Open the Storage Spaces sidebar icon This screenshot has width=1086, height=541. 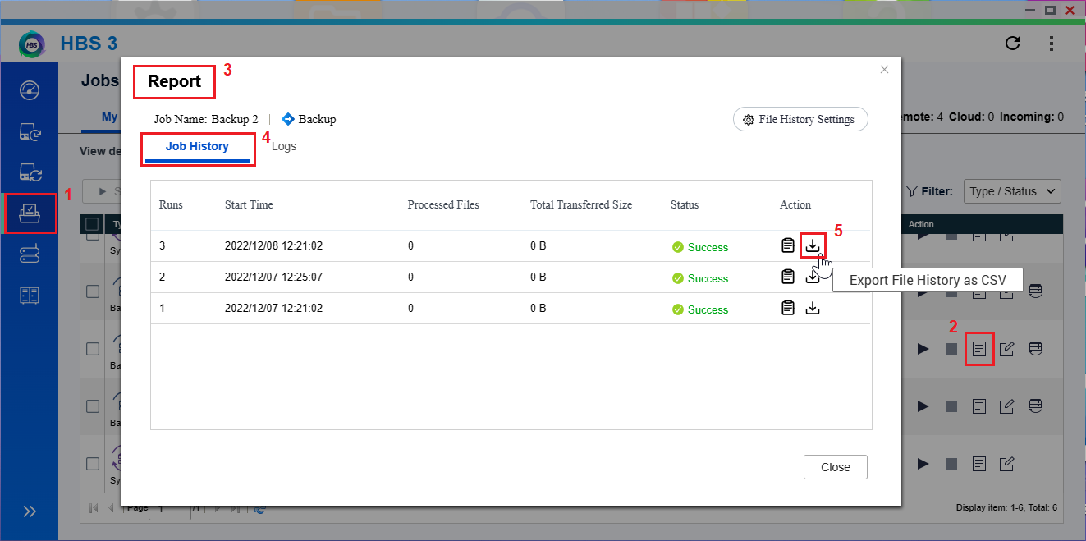[x=30, y=254]
